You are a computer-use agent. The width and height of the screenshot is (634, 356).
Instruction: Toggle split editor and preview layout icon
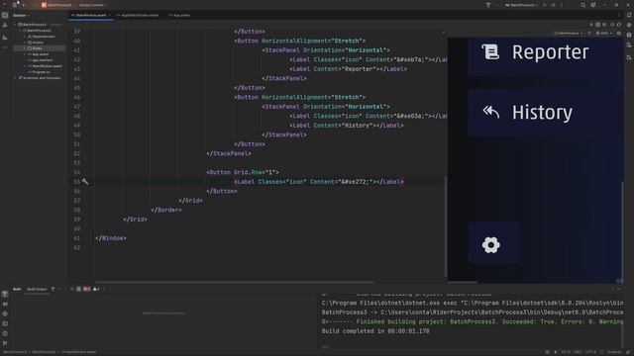click(x=597, y=25)
